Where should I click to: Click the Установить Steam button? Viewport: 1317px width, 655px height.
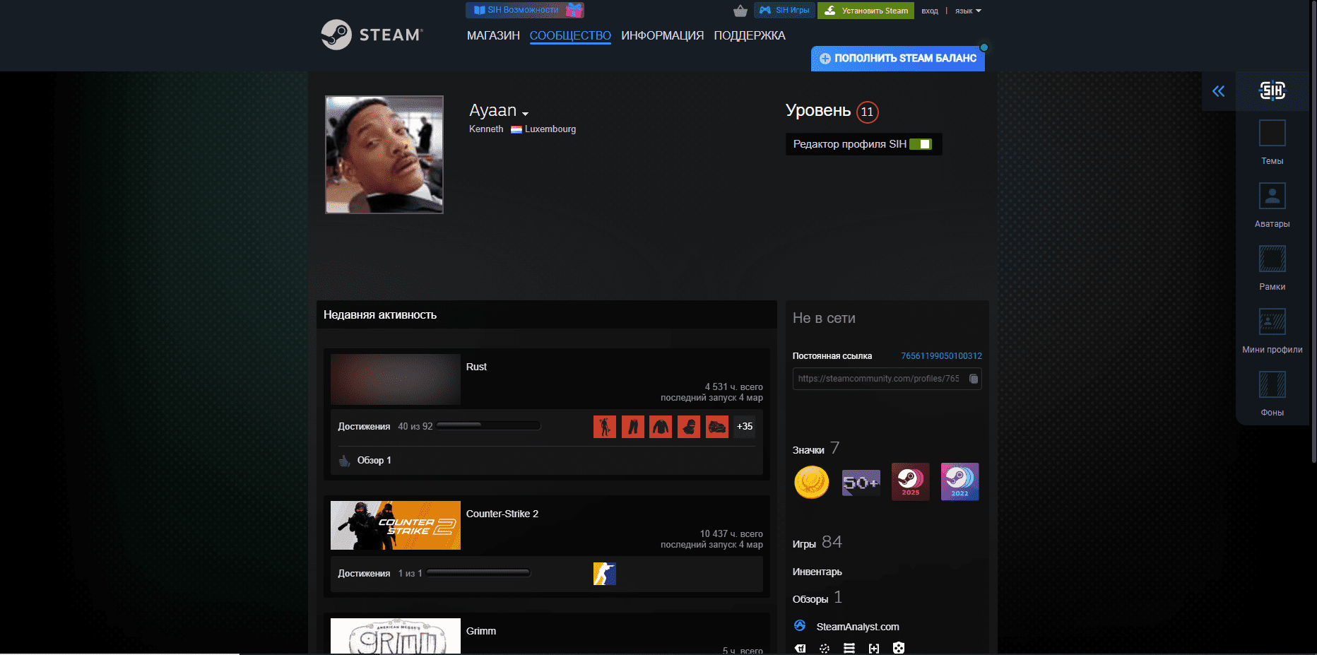tap(866, 11)
